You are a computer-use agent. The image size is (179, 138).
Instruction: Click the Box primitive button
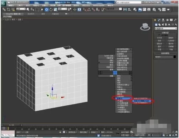pyautogui.click(x=159, y=38)
